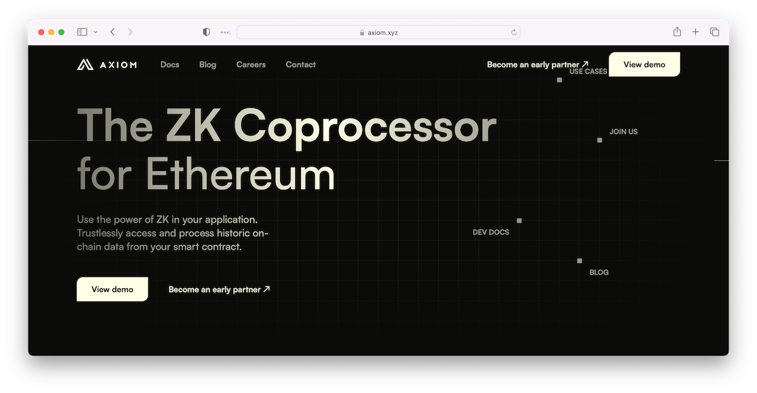Open the Blog navigation item
The height and width of the screenshot is (393, 757).
tap(208, 64)
